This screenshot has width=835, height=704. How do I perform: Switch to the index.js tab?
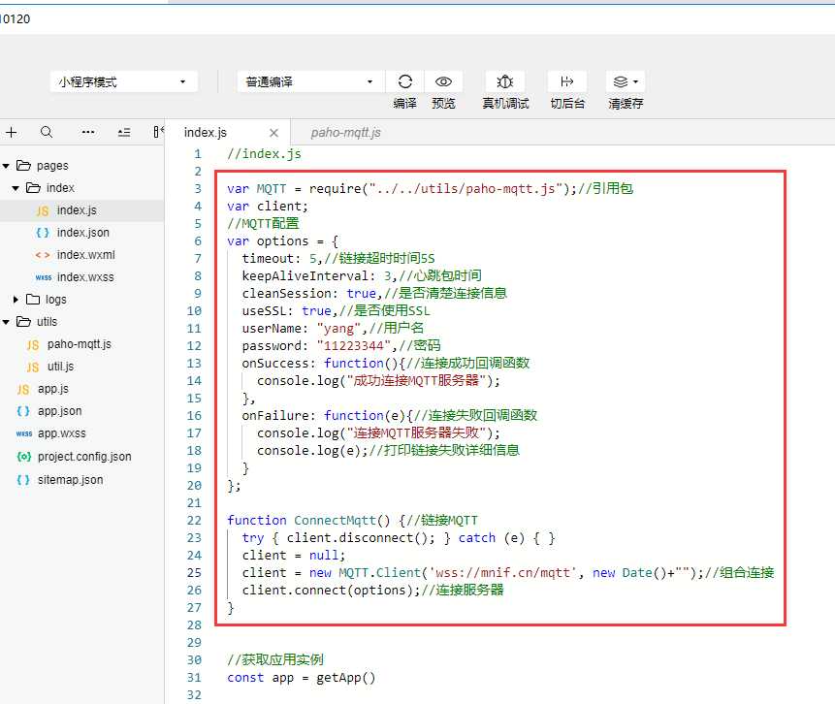206,133
